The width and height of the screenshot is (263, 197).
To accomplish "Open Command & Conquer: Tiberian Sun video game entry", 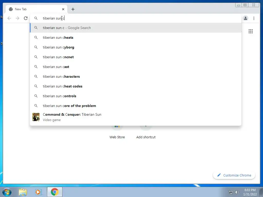I will pyautogui.click(x=136, y=117).
